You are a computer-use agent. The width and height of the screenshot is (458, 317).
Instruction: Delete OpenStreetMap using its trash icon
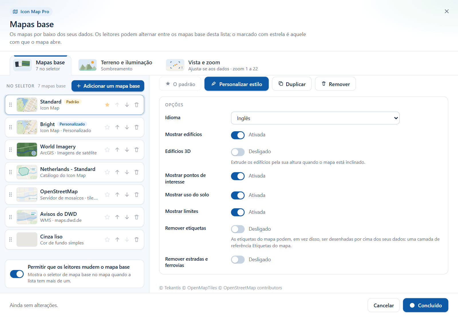(x=137, y=195)
